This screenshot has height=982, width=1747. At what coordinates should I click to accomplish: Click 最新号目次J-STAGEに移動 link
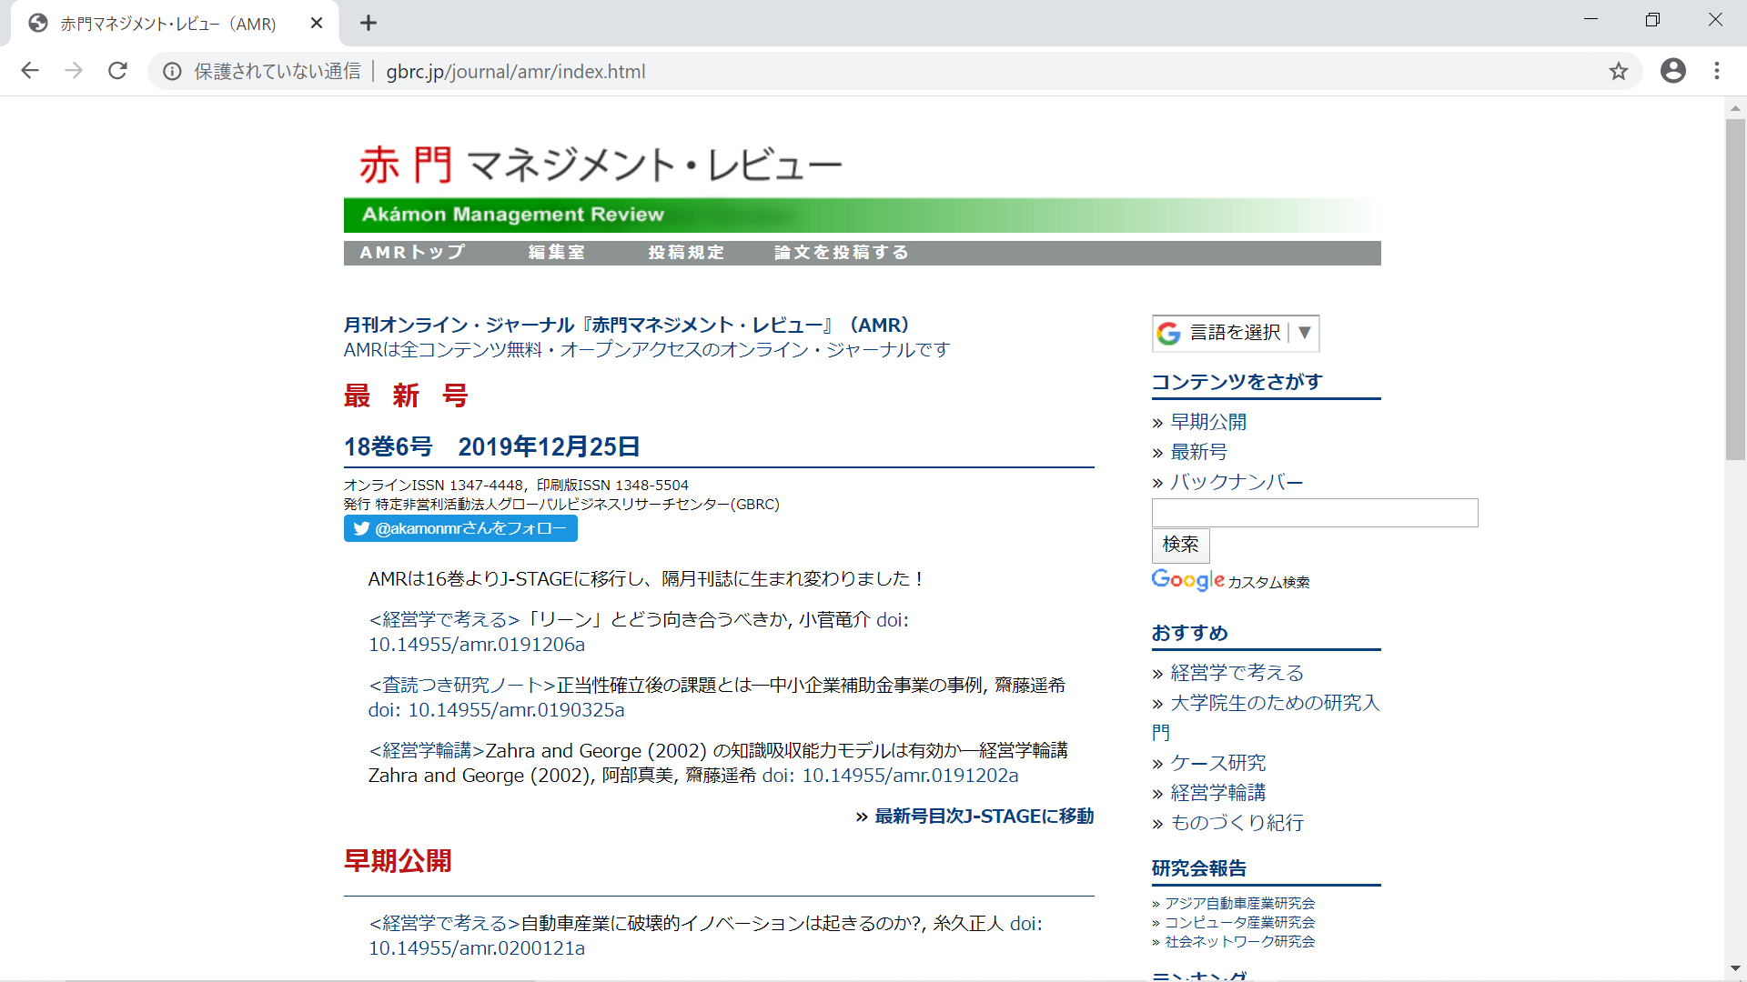click(984, 817)
